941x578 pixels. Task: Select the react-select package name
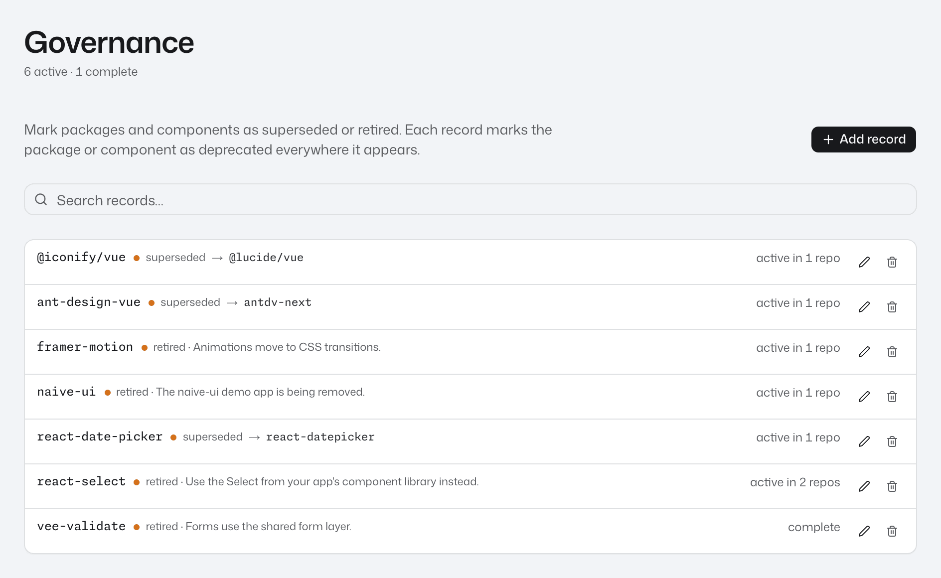81,482
